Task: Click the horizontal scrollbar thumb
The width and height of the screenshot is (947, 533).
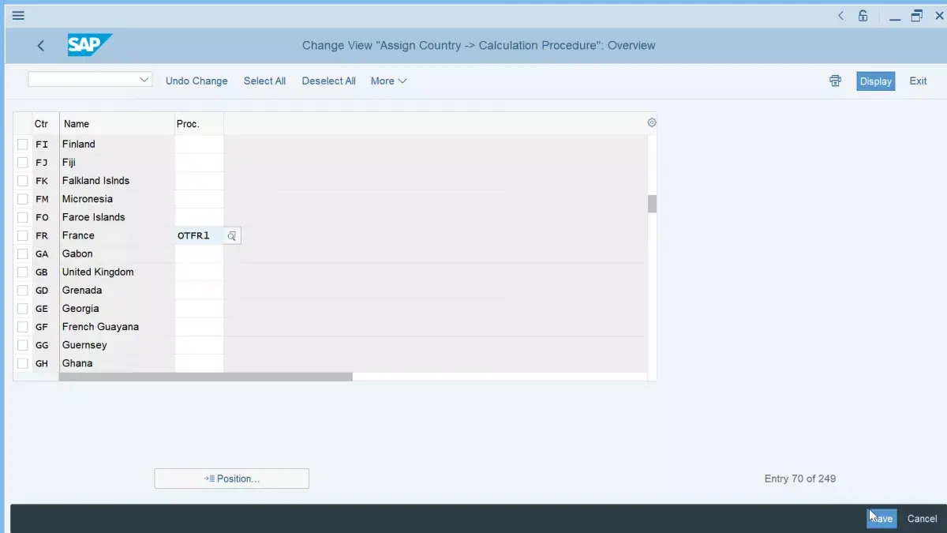Action: [x=206, y=377]
